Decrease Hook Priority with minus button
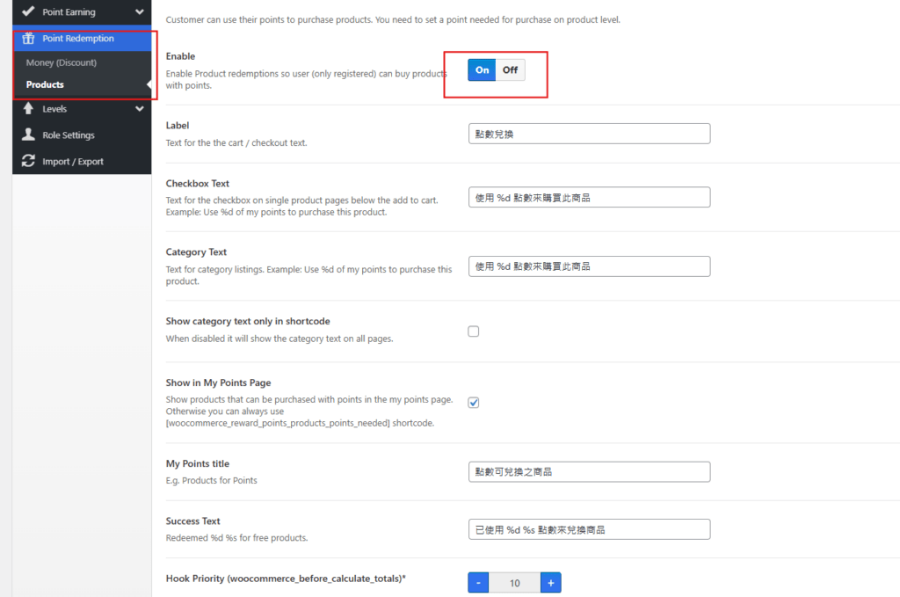 pyautogui.click(x=478, y=583)
